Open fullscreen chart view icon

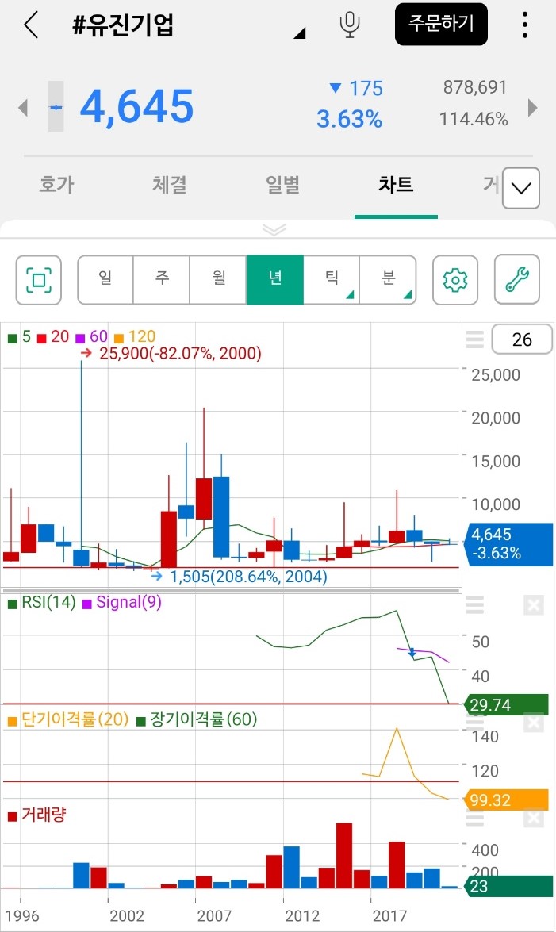click(39, 280)
